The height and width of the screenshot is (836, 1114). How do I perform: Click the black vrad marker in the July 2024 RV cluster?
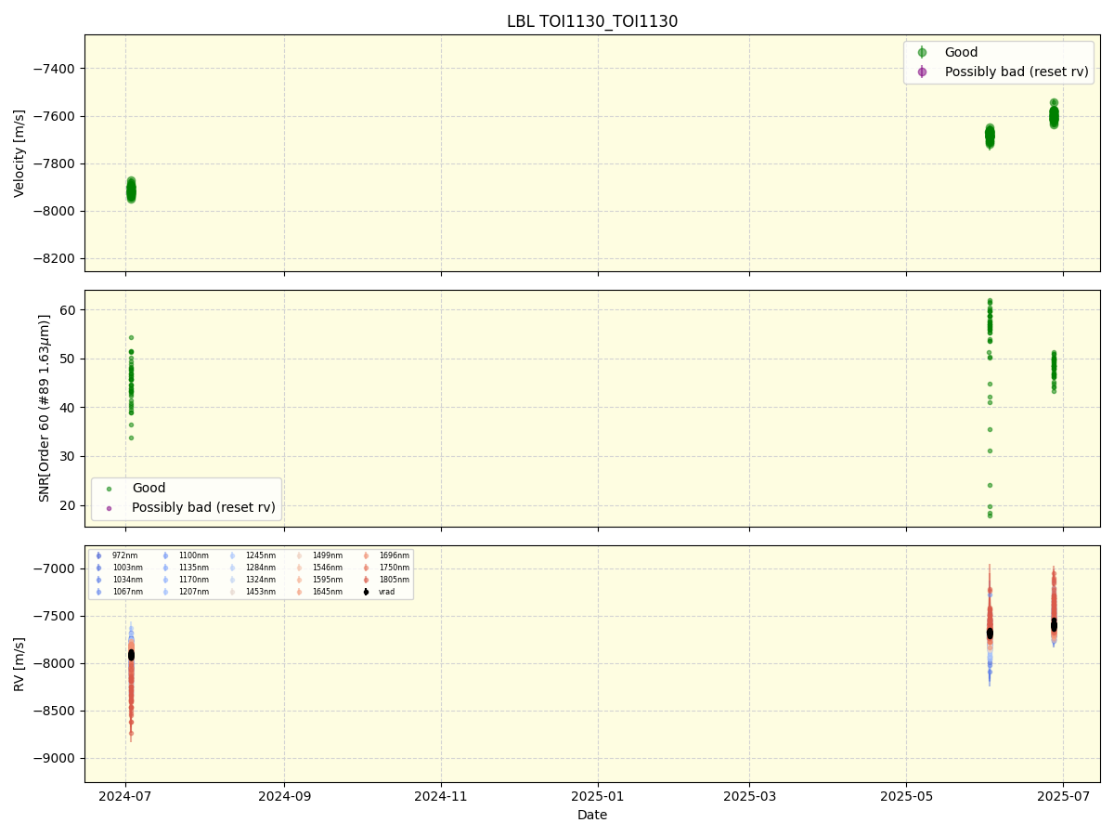[131, 655]
